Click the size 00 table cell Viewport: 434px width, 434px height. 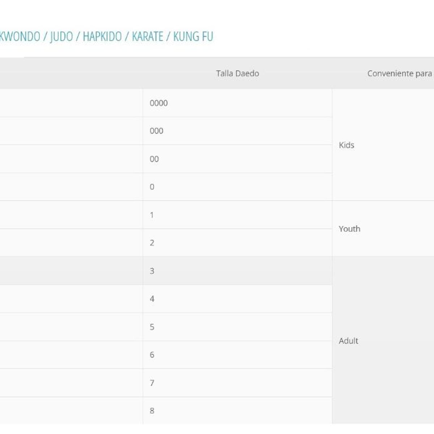pos(154,159)
